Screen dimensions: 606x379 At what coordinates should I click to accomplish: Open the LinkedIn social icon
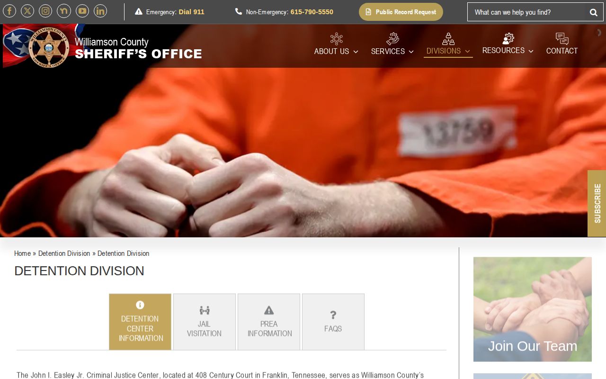click(x=100, y=11)
